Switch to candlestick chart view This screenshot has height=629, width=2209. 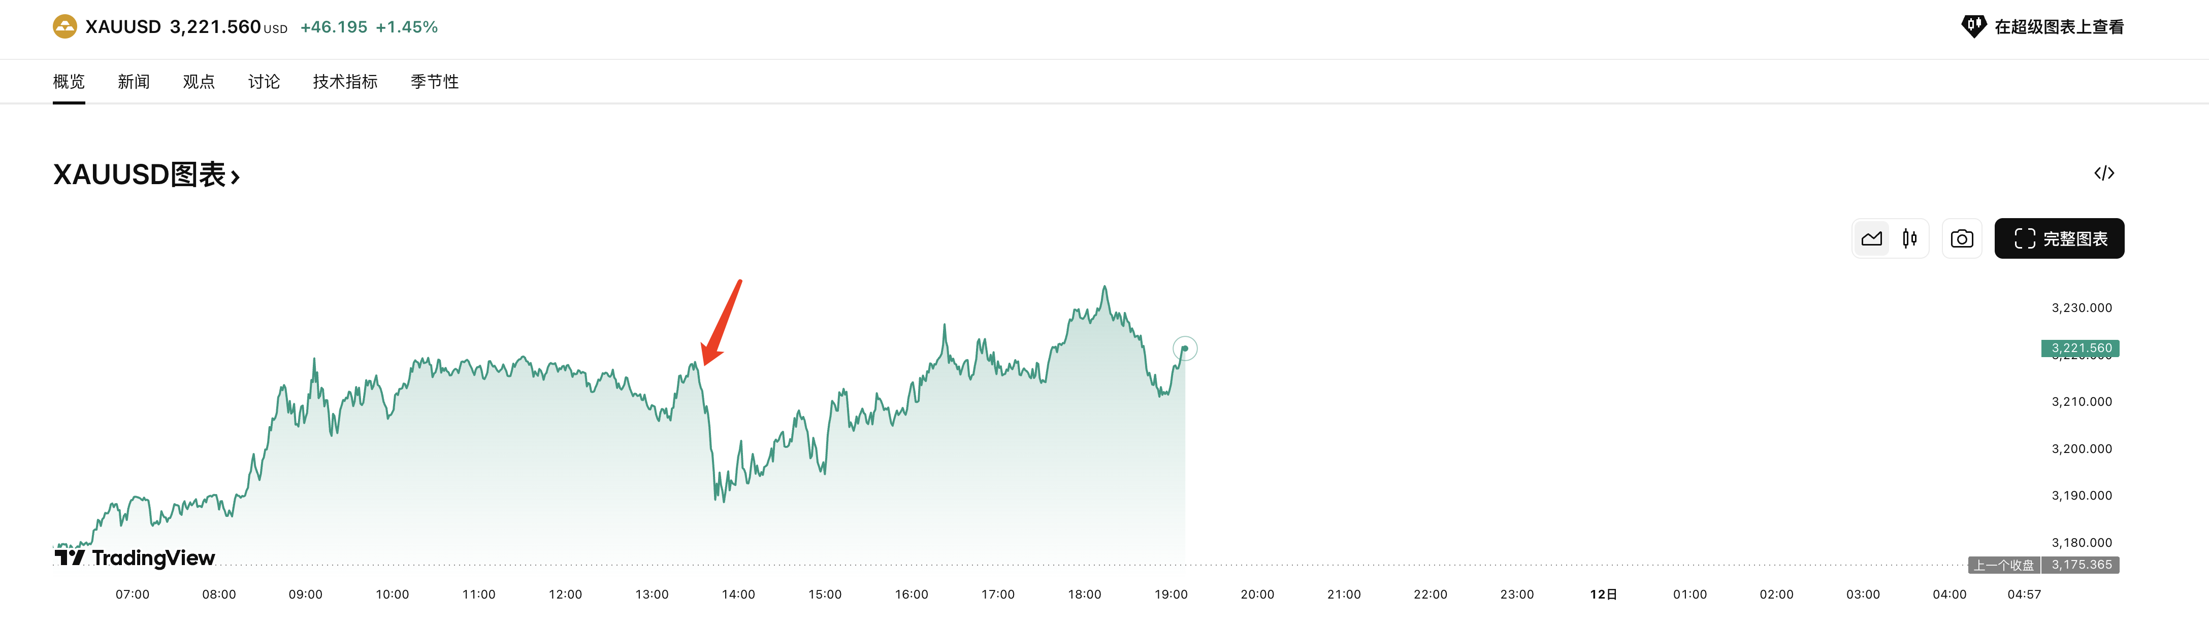coord(1910,239)
